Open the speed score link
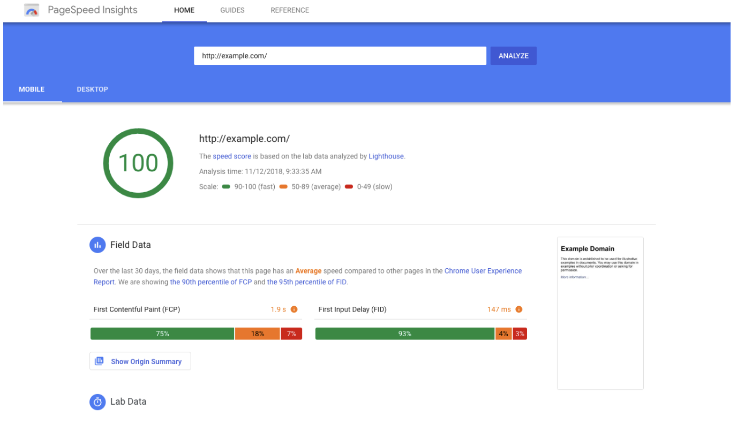Image resolution: width=737 pixels, height=424 pixels. click(232, 156)
